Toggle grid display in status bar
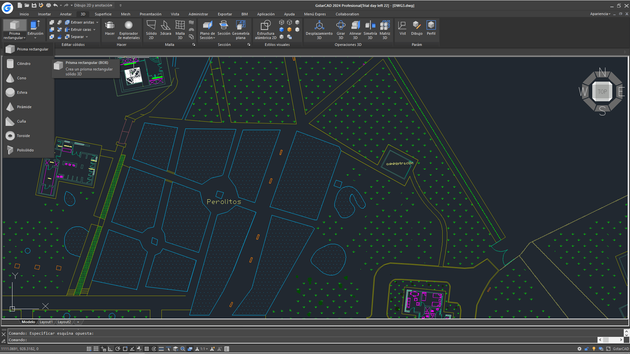 tap(96, 349)
